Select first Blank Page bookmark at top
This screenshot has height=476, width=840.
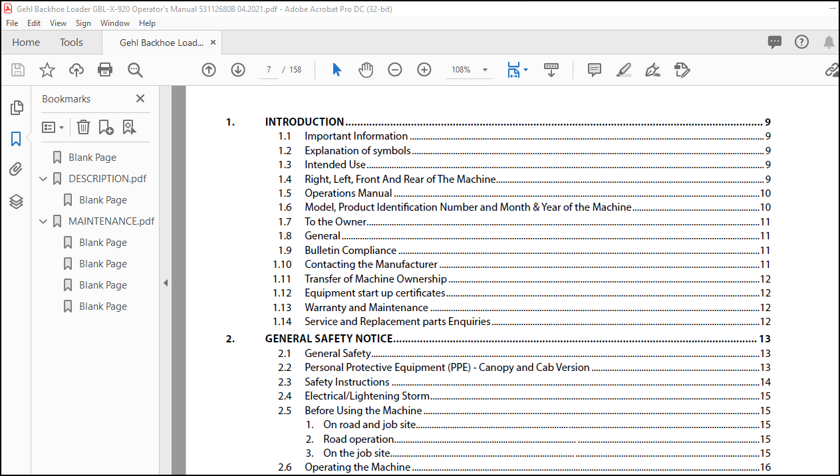(92, 158)
